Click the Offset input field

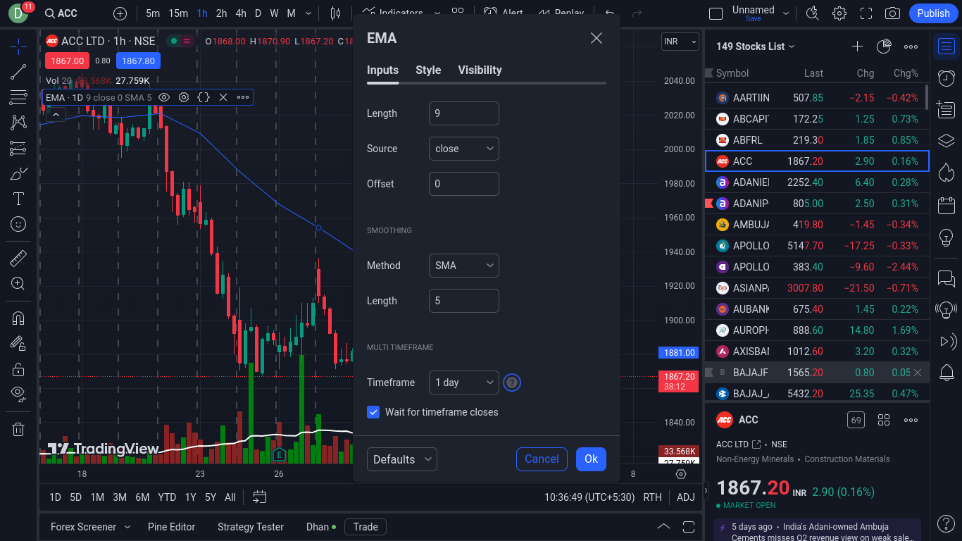coord(464,184)
